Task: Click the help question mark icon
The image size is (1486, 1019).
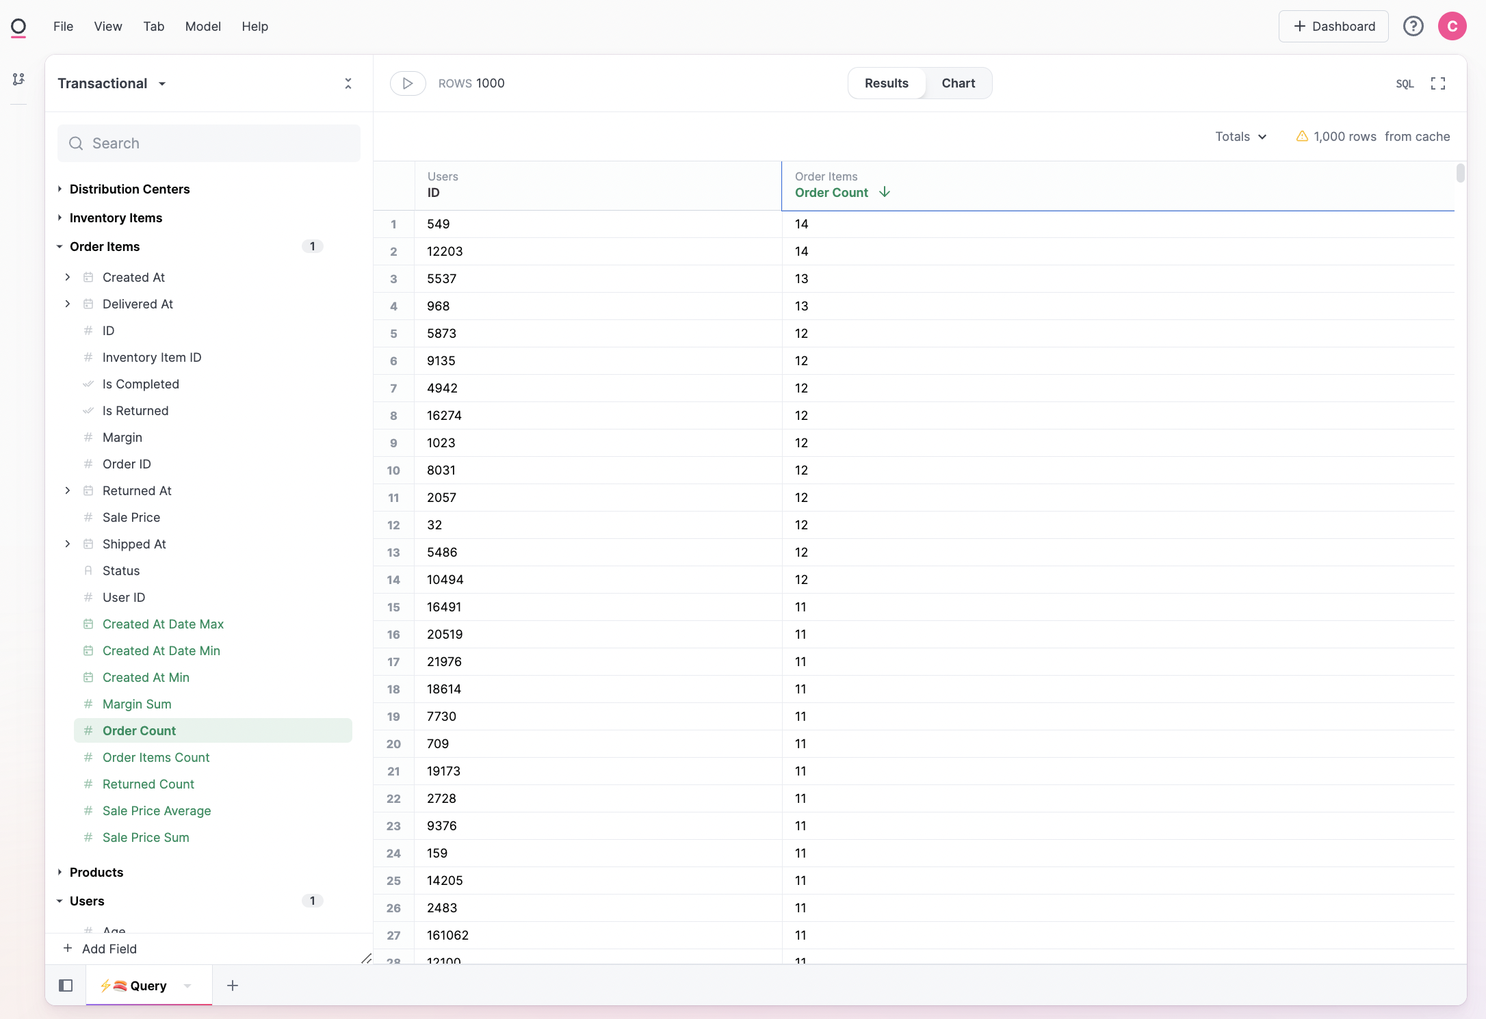Action: [1413, 26]
